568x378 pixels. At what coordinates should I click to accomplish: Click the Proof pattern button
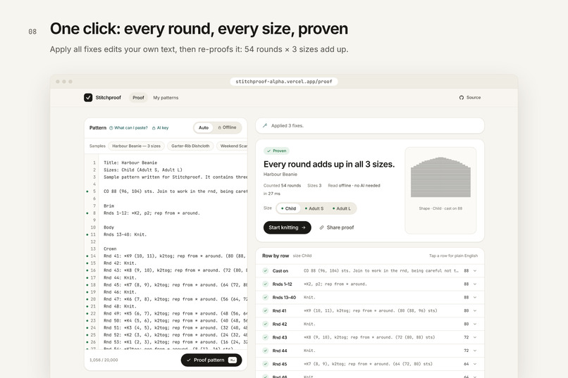pyautogui.click(x=211, y=360)
